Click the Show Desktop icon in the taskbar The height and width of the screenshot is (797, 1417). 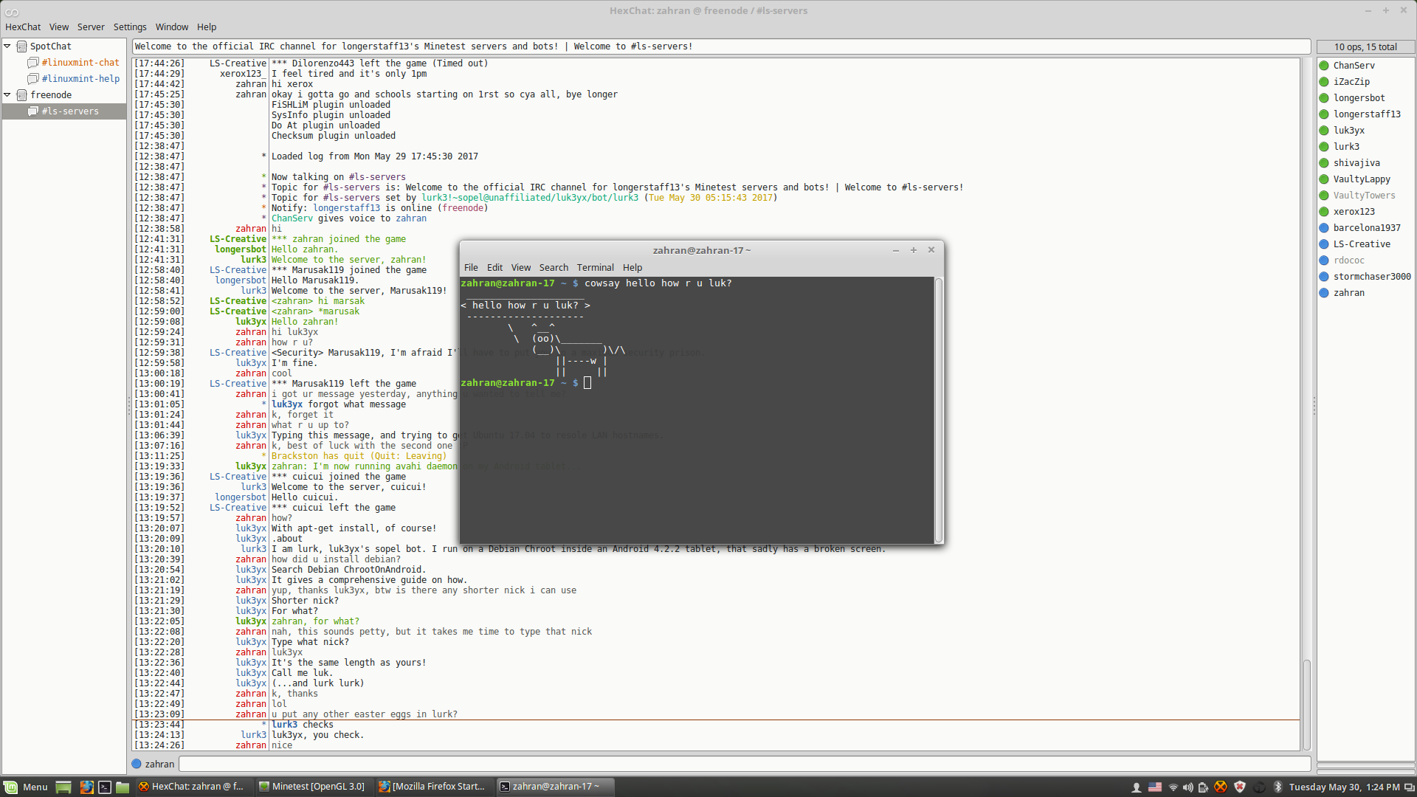[x=63, y=787]
